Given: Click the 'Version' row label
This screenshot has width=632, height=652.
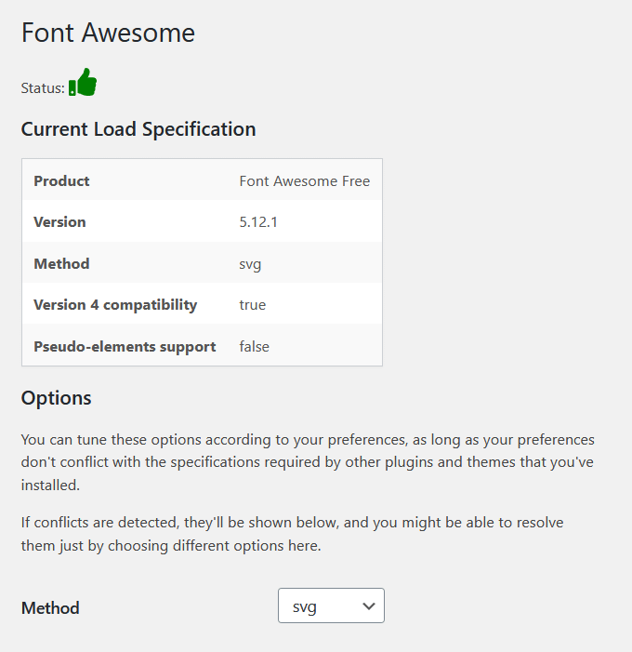Looking at the screenshot, I should click(x=59, y=222).
